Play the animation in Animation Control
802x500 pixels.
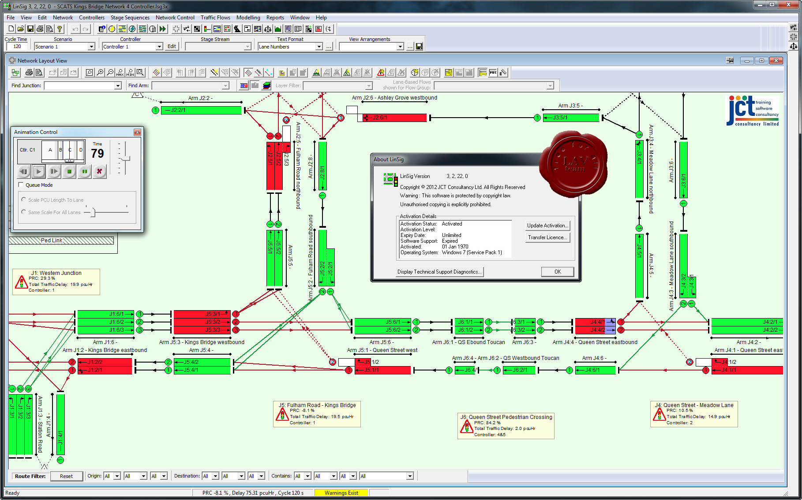pyautogui.click(x=39, y=171)
